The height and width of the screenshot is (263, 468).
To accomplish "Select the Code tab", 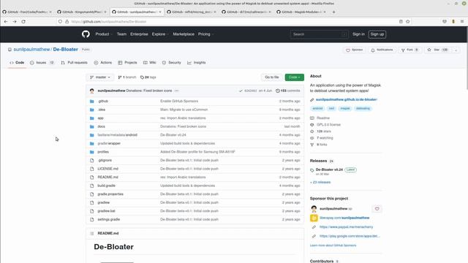I will click(x=17, y=63).
